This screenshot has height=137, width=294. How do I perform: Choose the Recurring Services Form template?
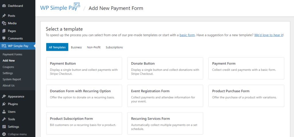(165, 123)
